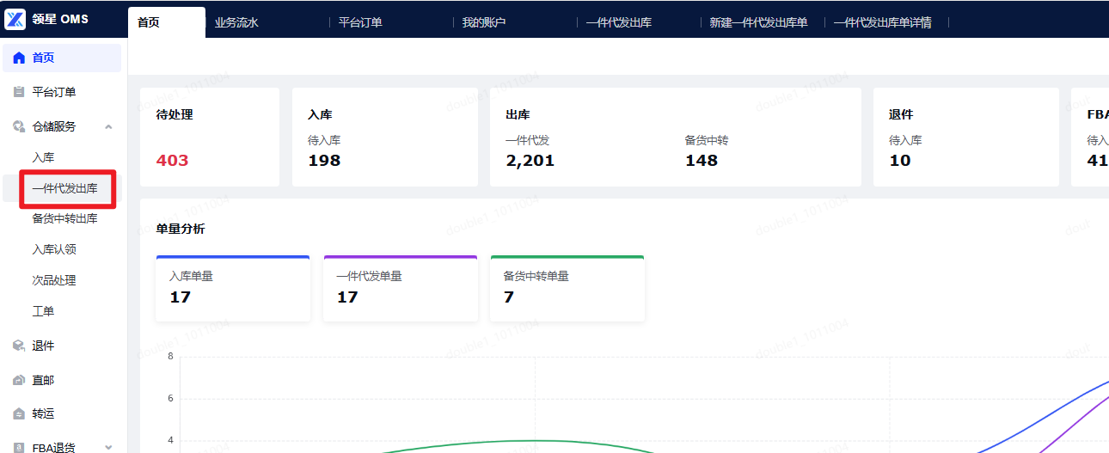The image size is (1109, 453).
Task: Switch to the 首页 tab
Action: (x=167, y=22)
